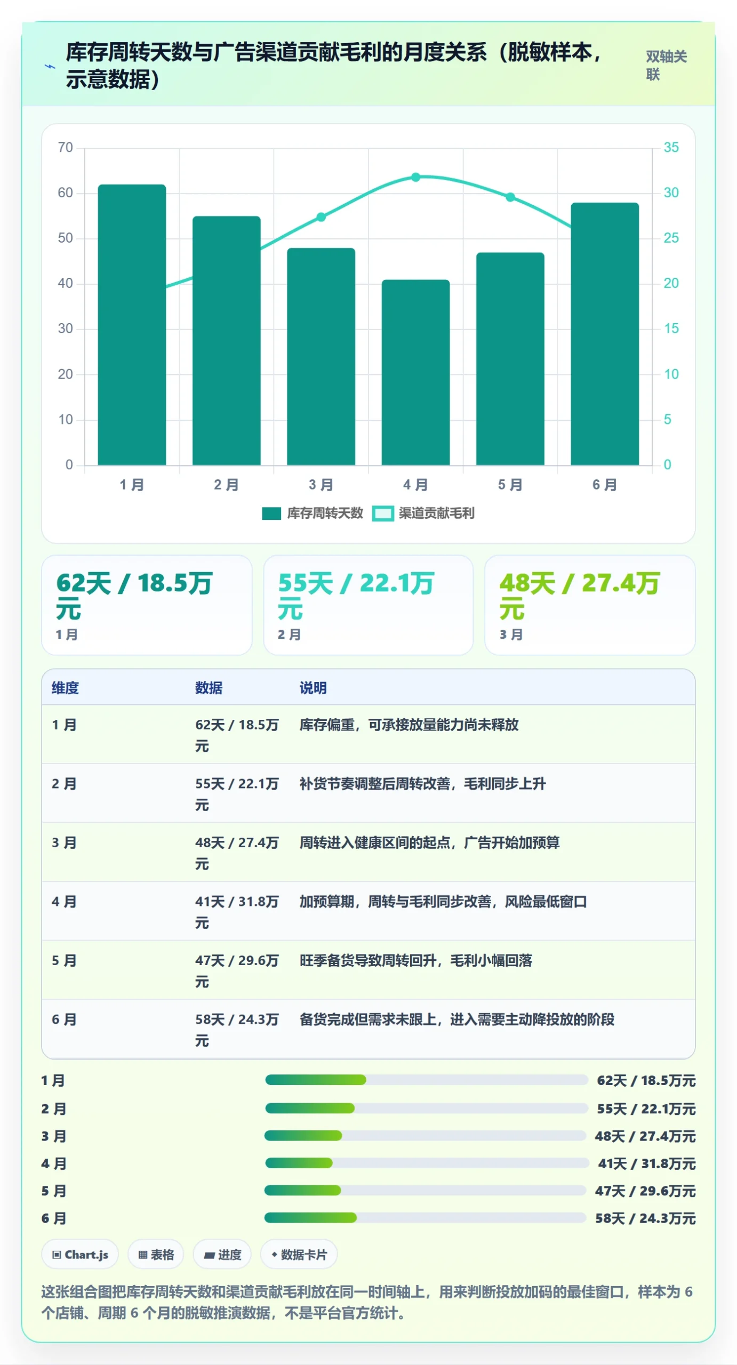The image size is (737, 1365).
Task: Click the lightning bolt icon beside the title
Action: [x=50, y=67]
